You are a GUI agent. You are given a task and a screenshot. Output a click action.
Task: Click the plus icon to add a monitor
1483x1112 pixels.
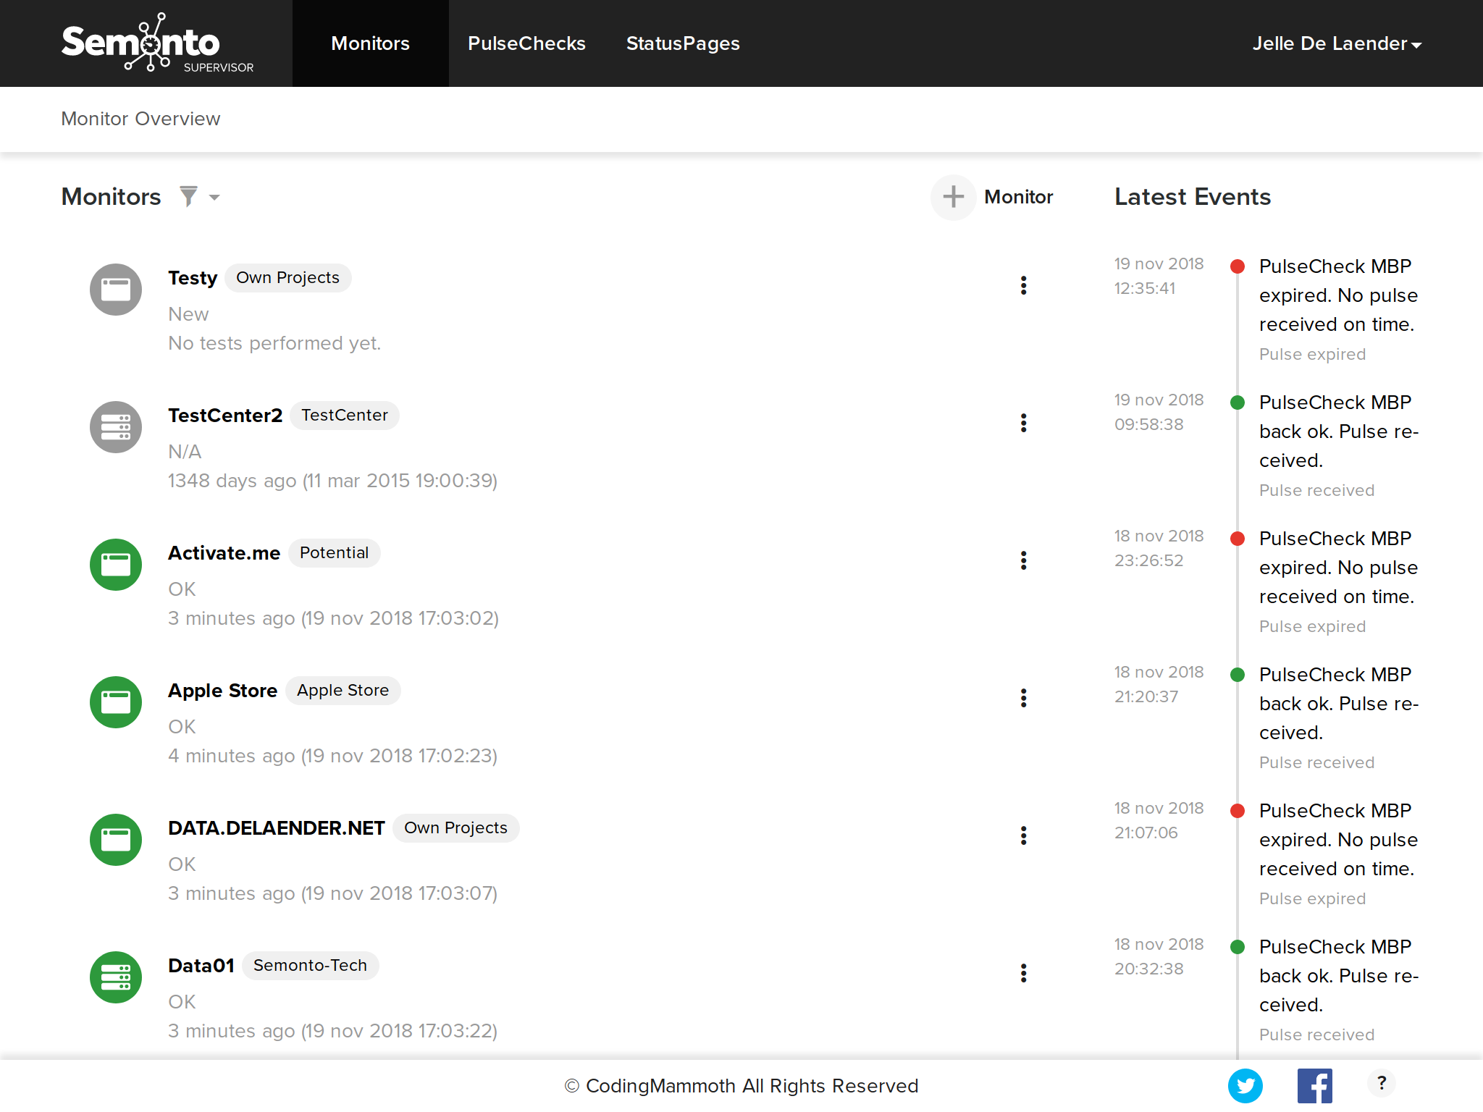pos(953,197)
